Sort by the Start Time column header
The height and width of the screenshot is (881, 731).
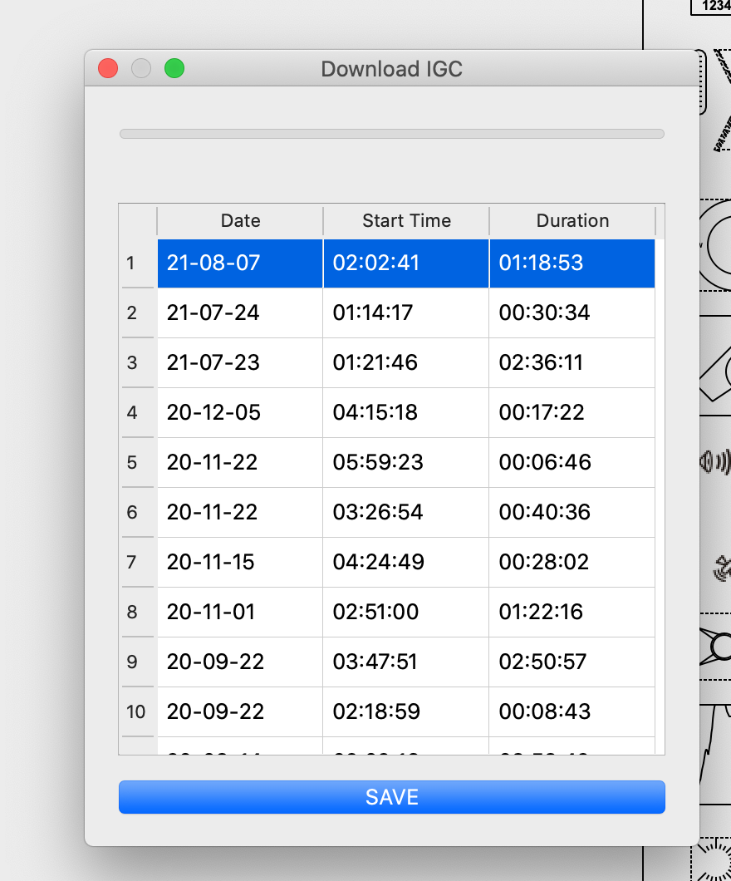point(406,221)
